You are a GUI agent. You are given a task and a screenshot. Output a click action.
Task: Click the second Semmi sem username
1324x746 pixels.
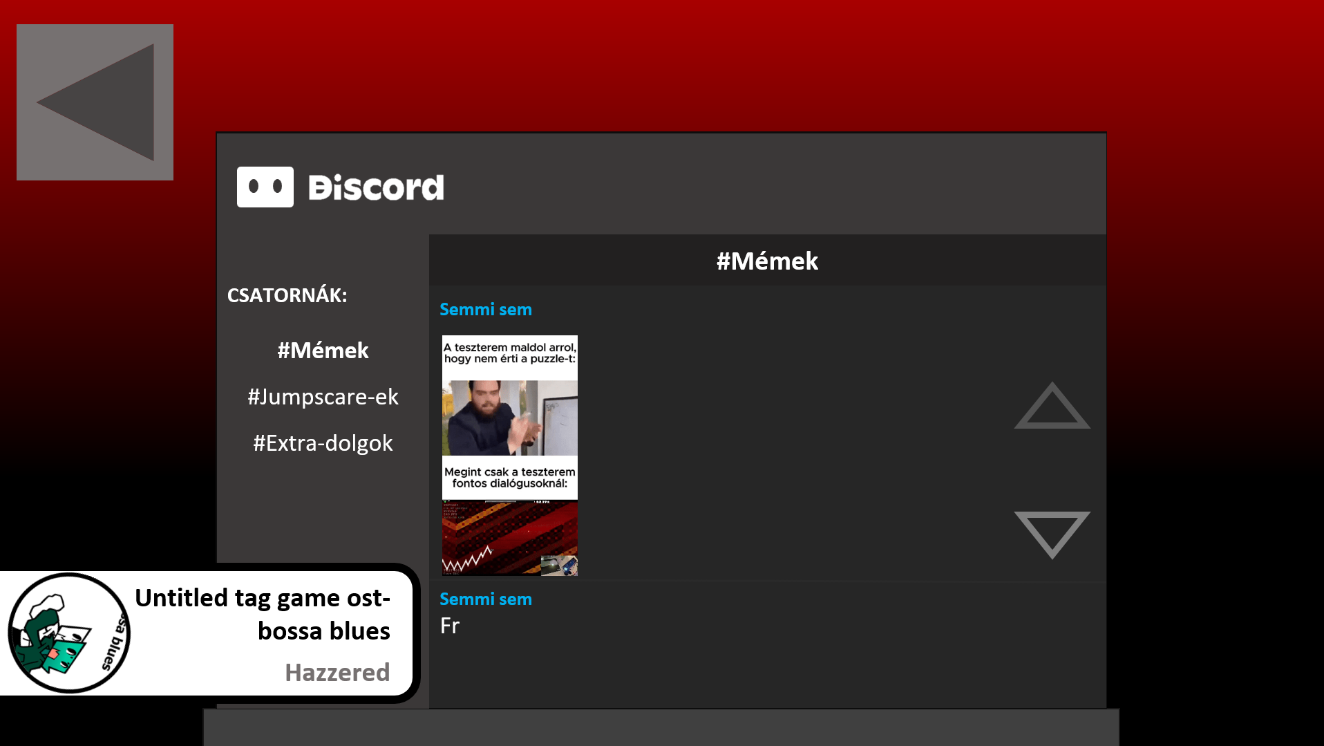(x=486, y=599)
